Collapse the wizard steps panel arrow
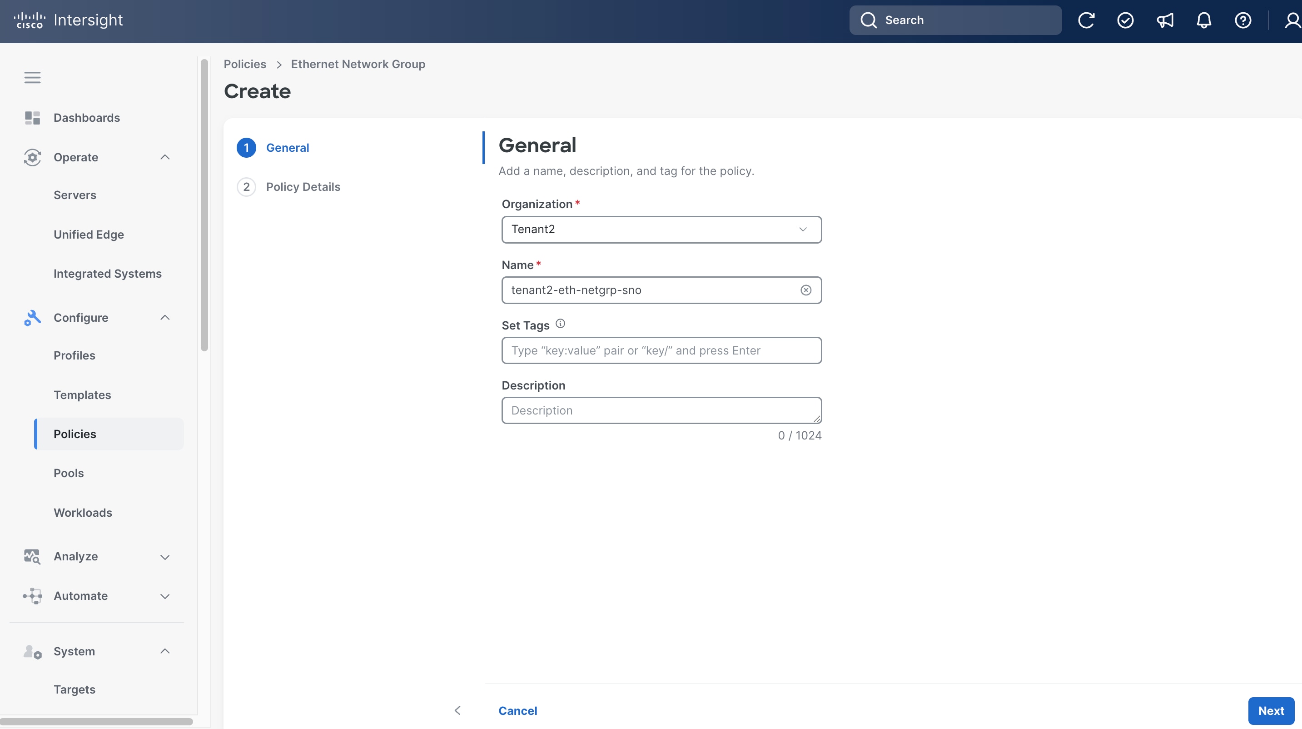This screenshot has width=1302, height=729. coord(457,711)
